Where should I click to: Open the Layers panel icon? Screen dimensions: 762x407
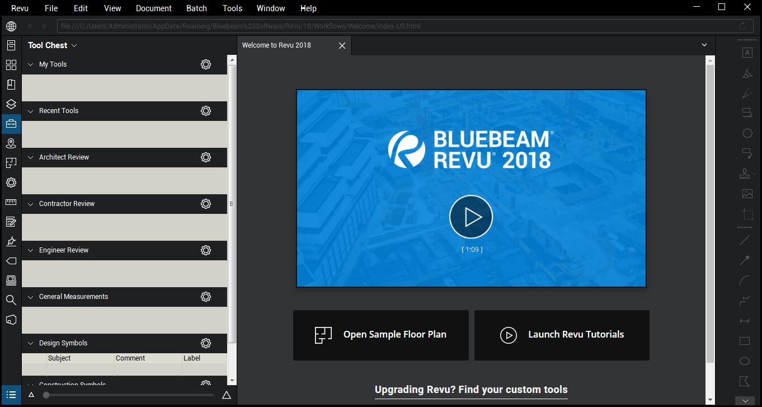coord(11,104)
